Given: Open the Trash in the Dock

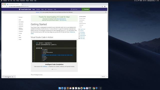Looking at the screenshot, I should [x=100, y=88].
